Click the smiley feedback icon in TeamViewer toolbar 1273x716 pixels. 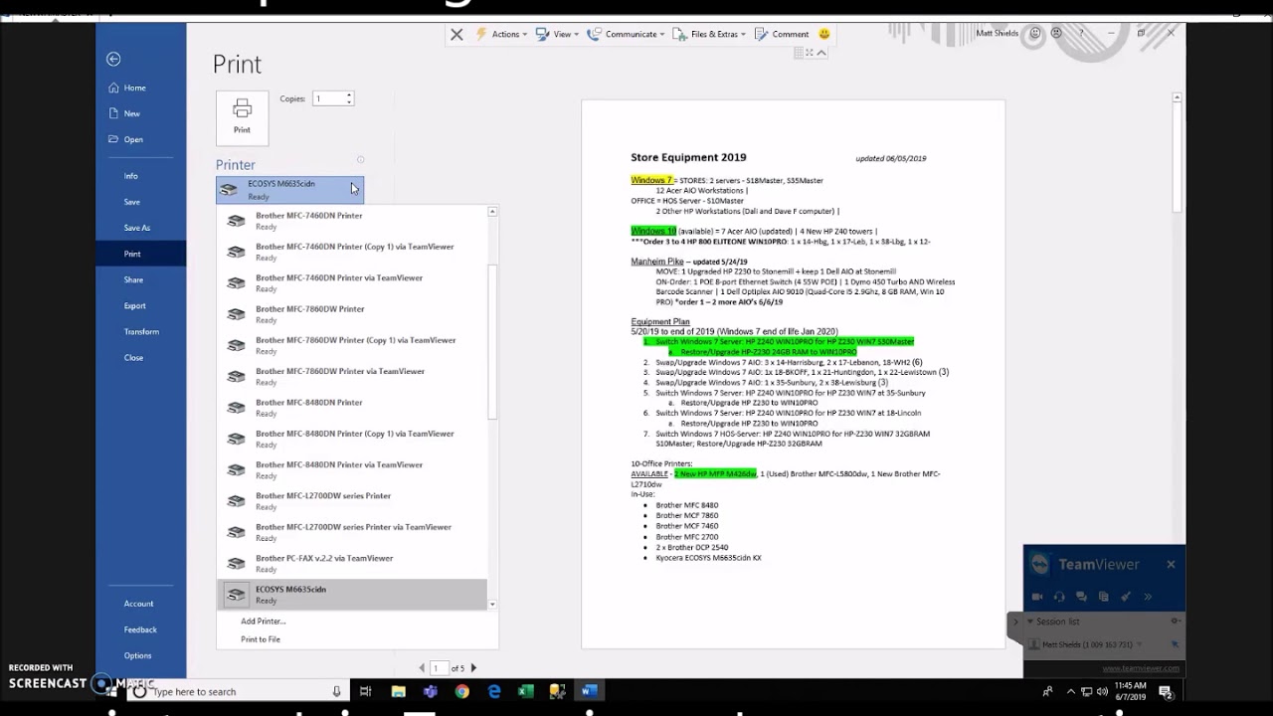click(x=823, y=34)
